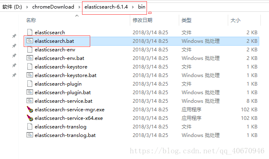Select the file name elasticsearch-plugin.bat
The image size is (269, 159).
tap(62, 93)
